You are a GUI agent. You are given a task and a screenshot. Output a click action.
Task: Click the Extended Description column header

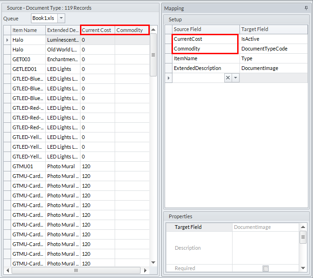pyautogui.click(x=62, y=30)
